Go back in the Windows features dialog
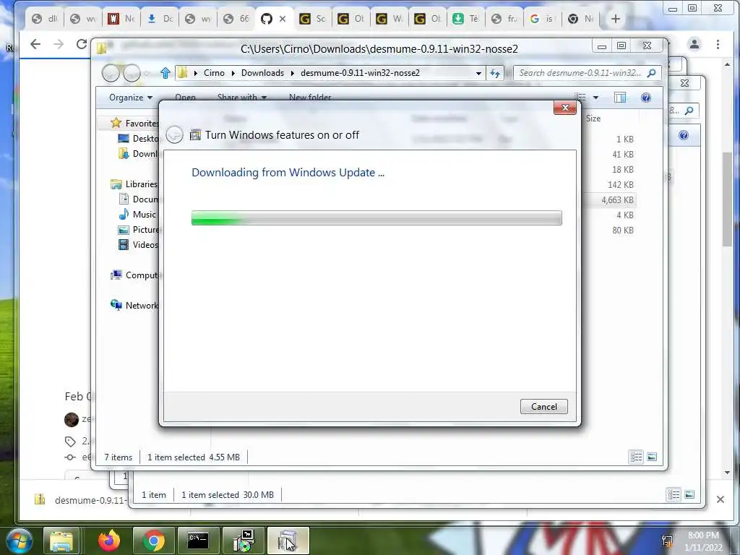The height and width of the screenshot is (555, 740). point(175,135)
